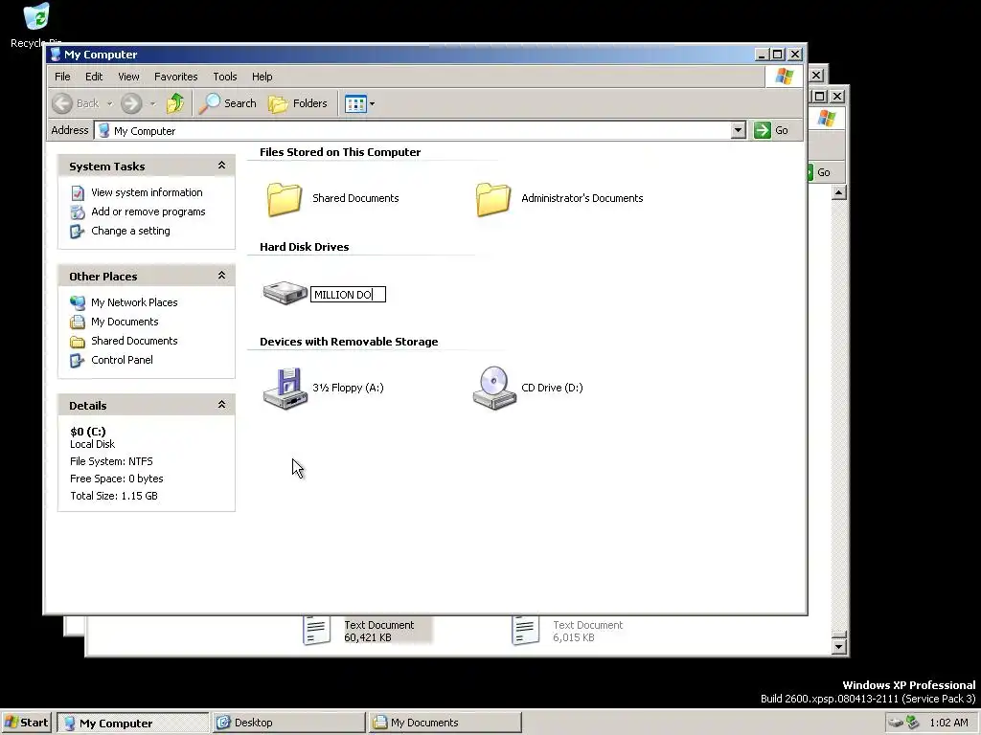Collapse the Other Places panel
Image resolution: width=981 pixels, height=735 pixels.
221,276
